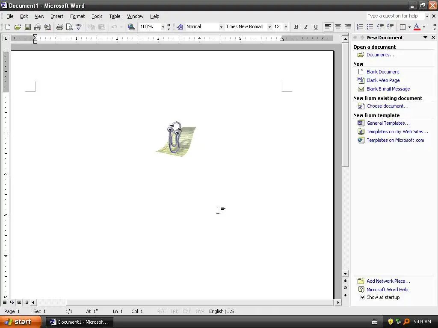Save the document with the floppy icon

tap(28, 27)
